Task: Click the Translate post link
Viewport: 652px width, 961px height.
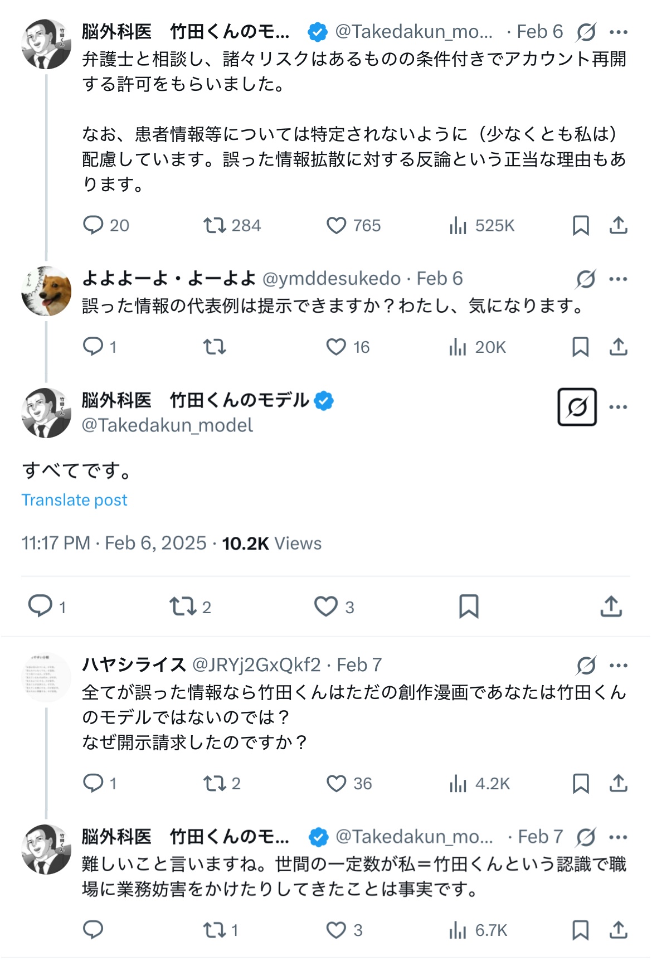Action: tap(74, 500)
